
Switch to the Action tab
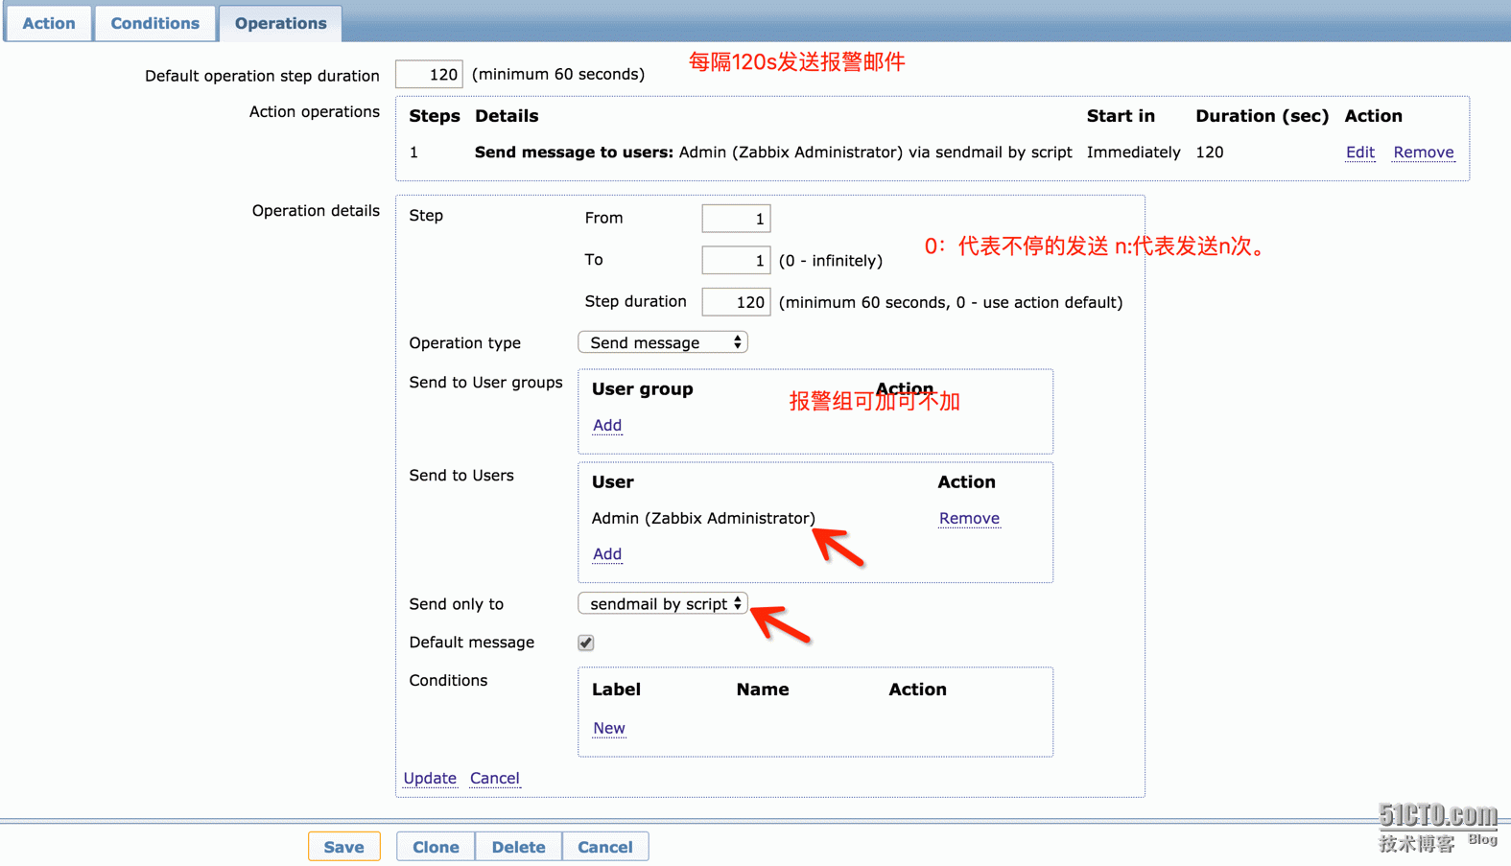point(48,23)
